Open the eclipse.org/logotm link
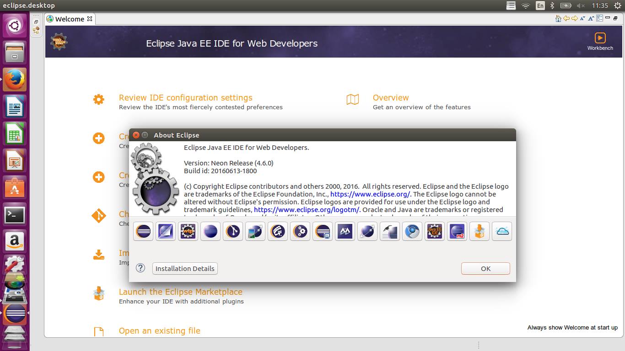 307,210
